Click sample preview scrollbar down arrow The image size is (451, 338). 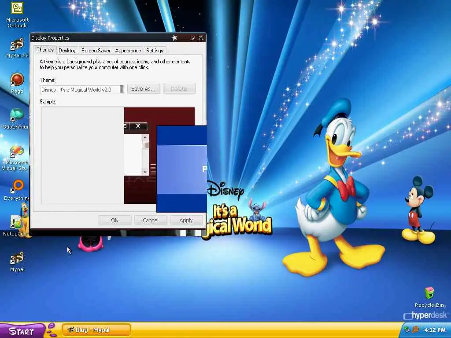click(145, 172)
